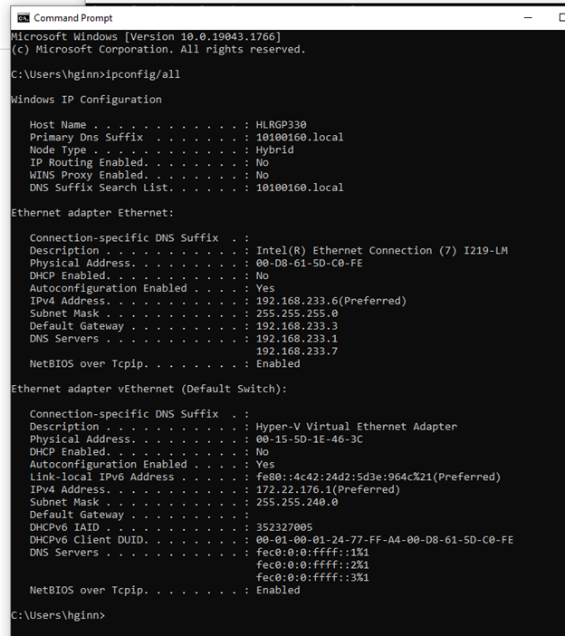Click the default gateway 192.168.233.3
565x636 pixels.
click(297, 326)
